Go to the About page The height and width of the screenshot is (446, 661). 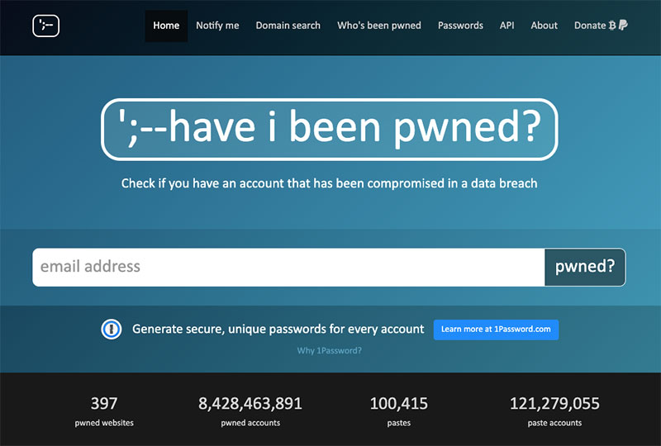click(x=544, y=26)
